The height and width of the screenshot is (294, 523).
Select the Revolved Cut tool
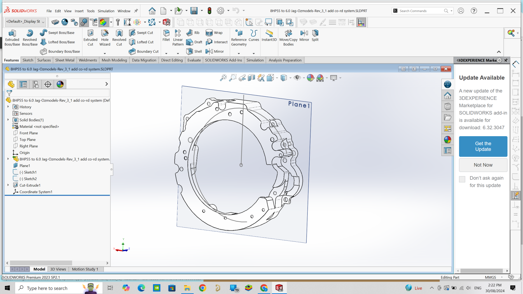pos(119,38)
